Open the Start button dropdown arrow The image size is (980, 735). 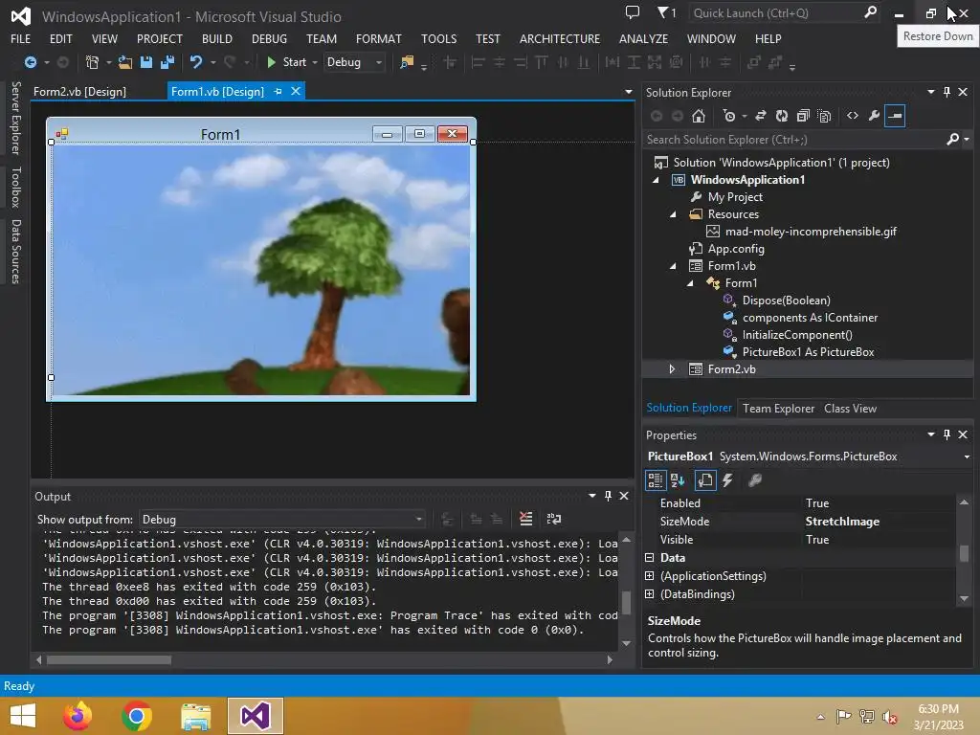(314, 62)
